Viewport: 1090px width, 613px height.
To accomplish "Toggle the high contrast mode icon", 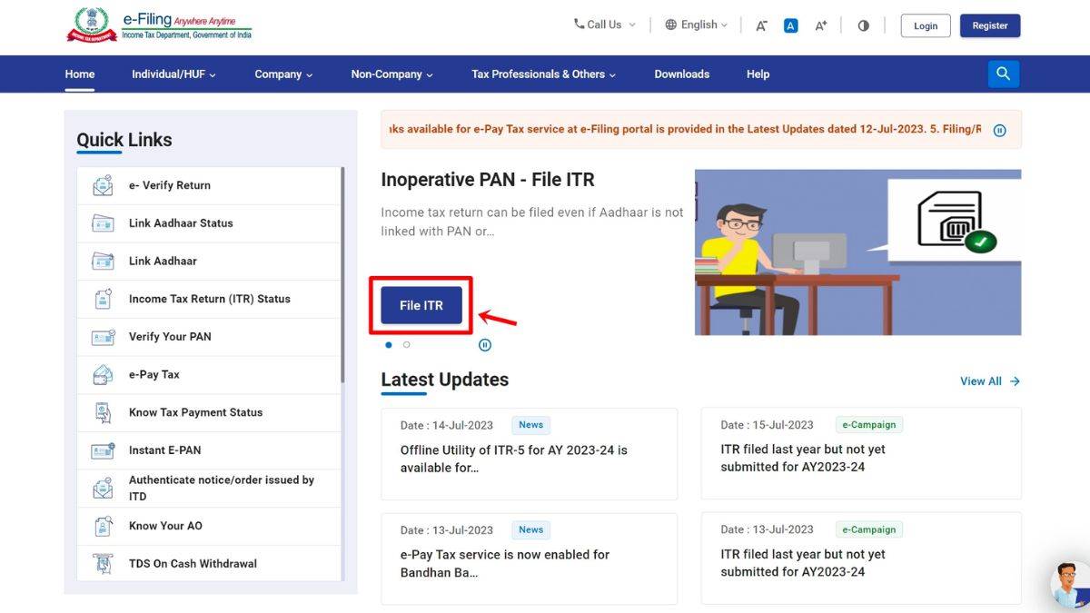I will [863, 25].
